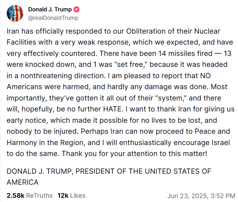
Task: Open the @realDonaldTrump handle link
Action: [x=53, y=18]
